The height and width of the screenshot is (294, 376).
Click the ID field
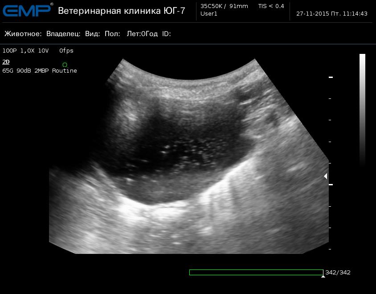pyautogui.click(x=166, y=34)
